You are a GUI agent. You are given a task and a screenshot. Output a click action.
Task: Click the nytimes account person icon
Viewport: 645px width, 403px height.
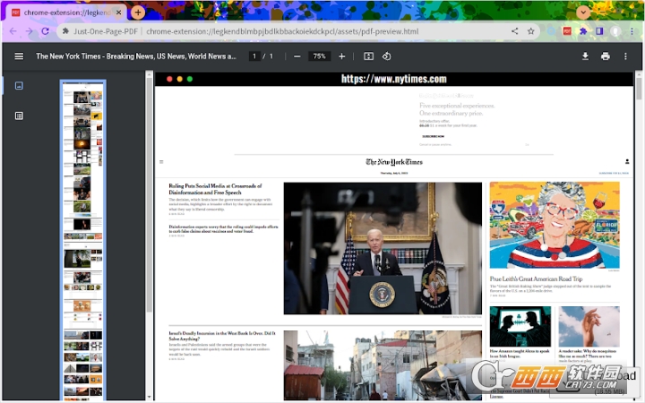pyautogui.click(x=627, y=161)
